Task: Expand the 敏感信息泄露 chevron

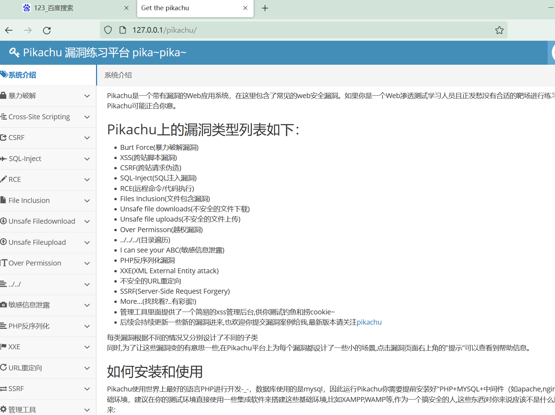Action: coord(87,305)
